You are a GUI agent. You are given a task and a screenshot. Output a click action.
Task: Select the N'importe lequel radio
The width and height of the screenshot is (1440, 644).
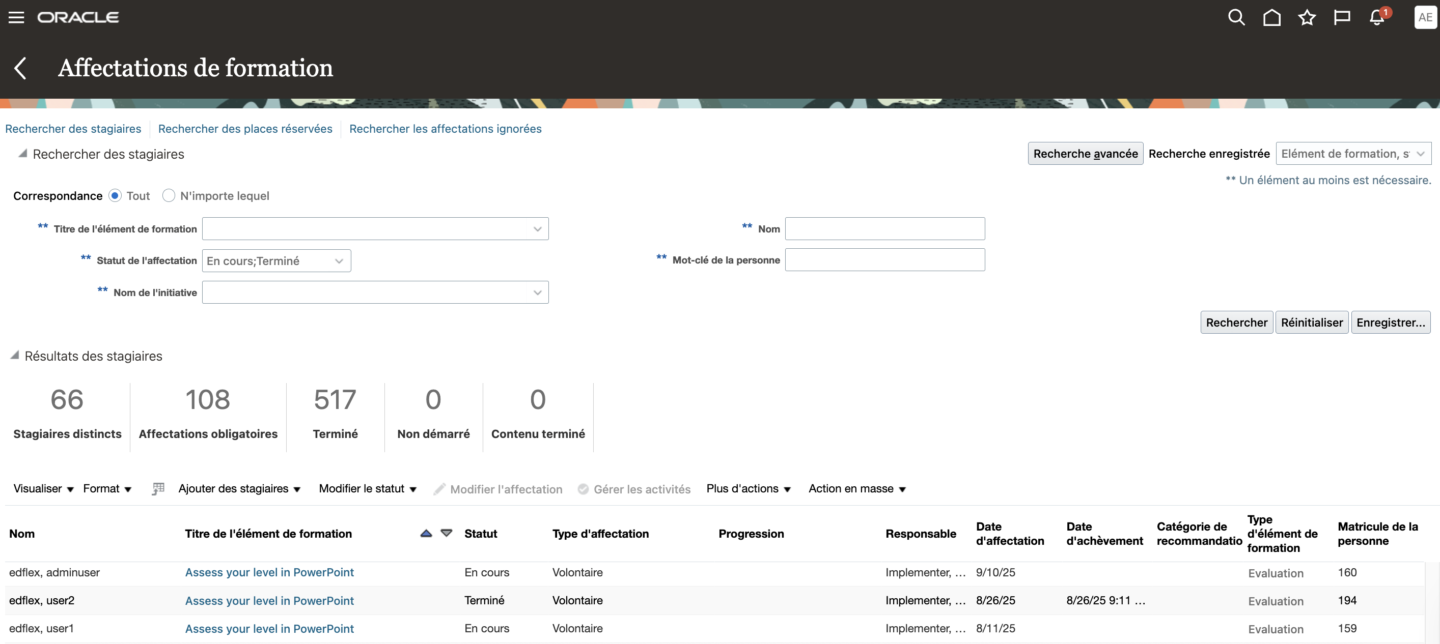(x=168, y=195)
